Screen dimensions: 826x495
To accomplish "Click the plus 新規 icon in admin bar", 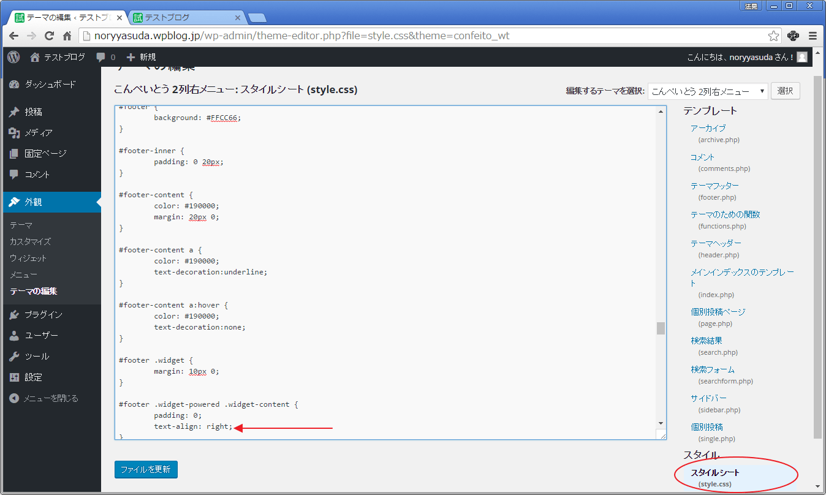I will click(x=131, y=57).
